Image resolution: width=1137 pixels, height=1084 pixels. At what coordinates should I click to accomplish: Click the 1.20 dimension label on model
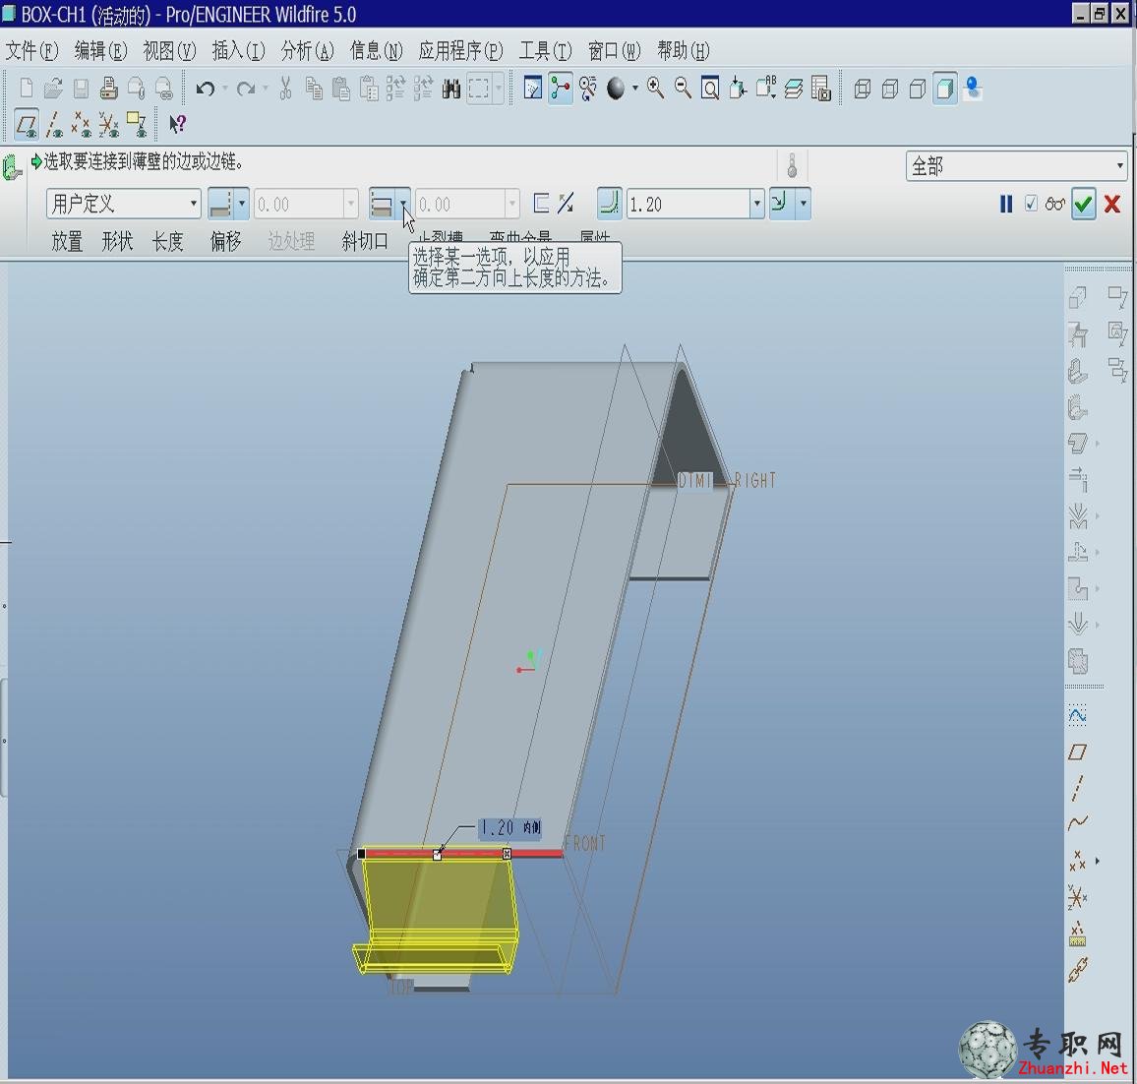click(509, 828)
